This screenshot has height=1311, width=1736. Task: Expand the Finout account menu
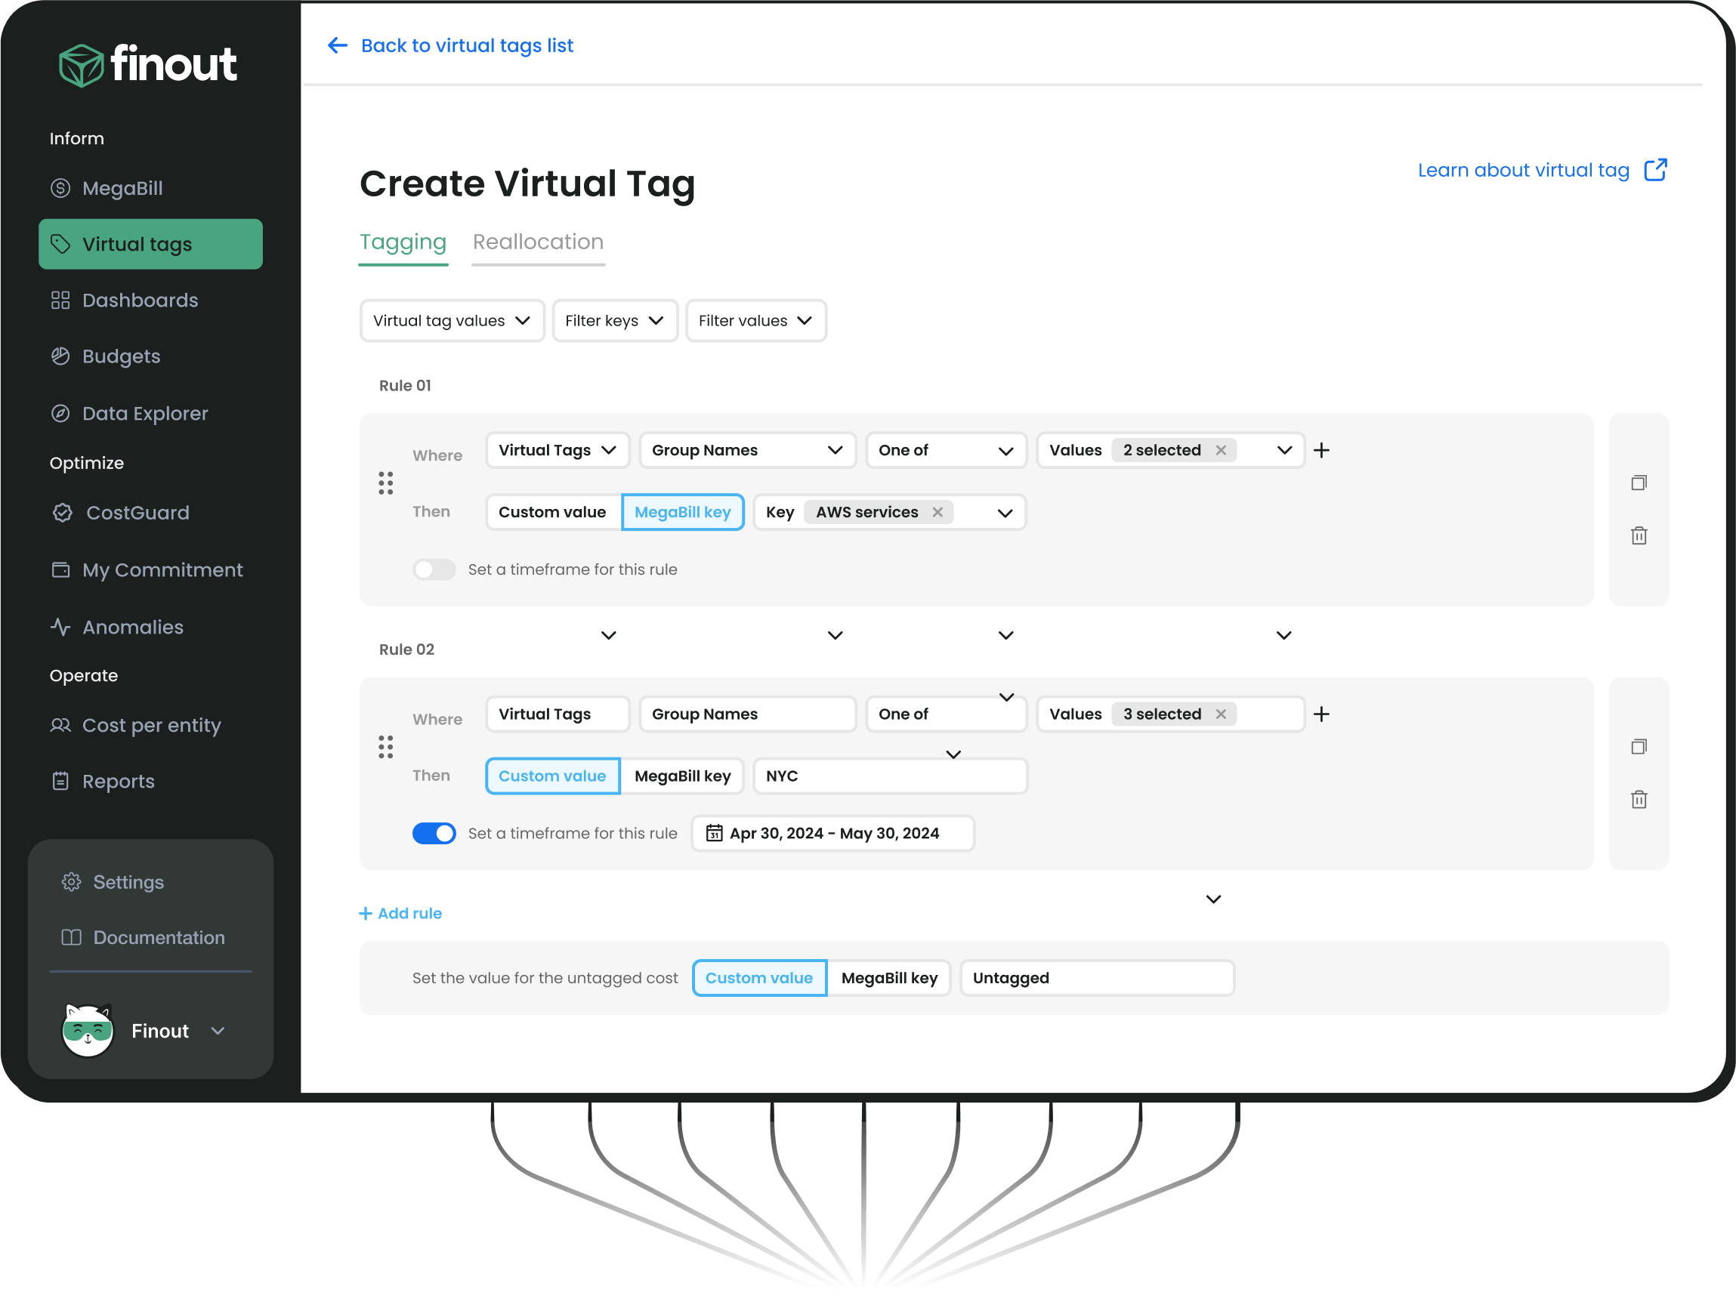(x=218, y=1030)
